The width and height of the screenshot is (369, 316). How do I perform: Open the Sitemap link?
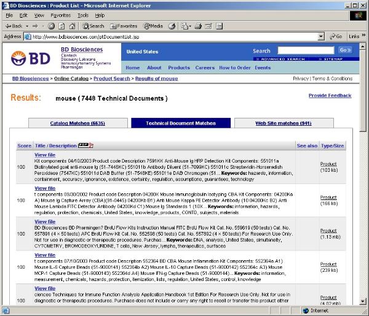[331, 59]
